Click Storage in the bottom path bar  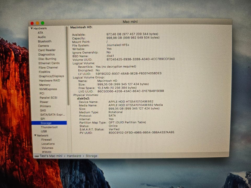(x=91, y=156)
